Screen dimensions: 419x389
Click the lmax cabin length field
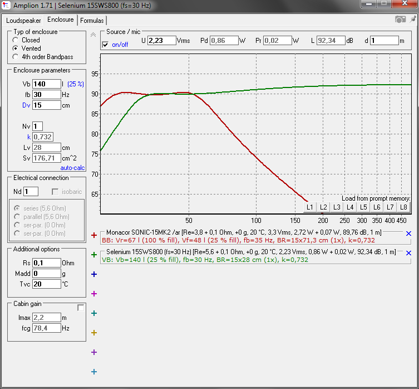click(47, 318)
